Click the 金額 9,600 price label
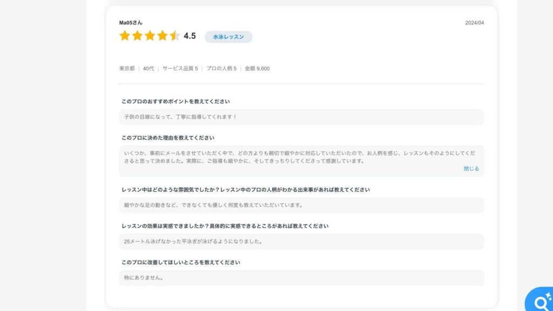This screenshot has height=311, width=553. click(x=257, y=68)
